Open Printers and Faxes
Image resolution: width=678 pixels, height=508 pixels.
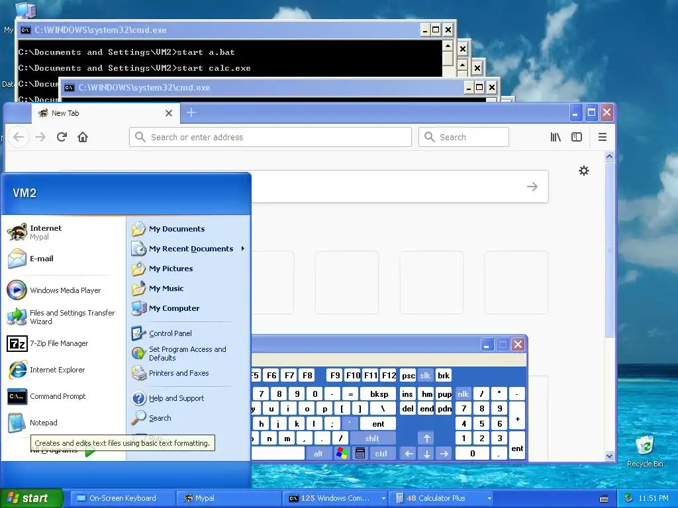(x=188, y=373)
